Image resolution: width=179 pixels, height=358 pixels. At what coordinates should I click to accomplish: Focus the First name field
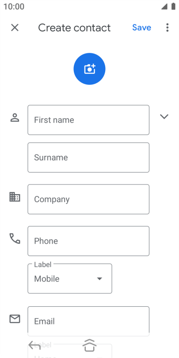[89, 120]
